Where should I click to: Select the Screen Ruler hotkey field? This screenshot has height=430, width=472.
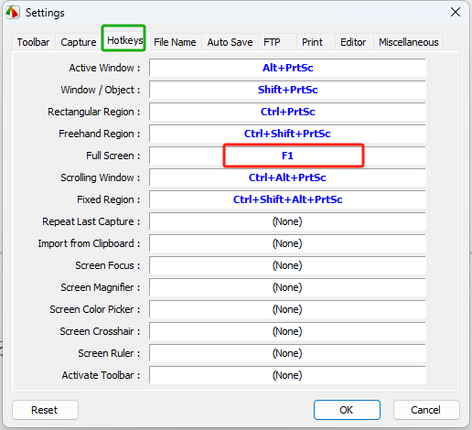287,353
